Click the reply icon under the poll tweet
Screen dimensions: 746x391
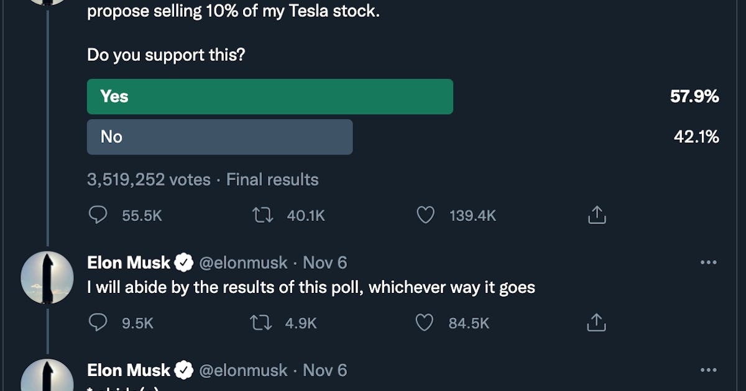coord(98,215)
